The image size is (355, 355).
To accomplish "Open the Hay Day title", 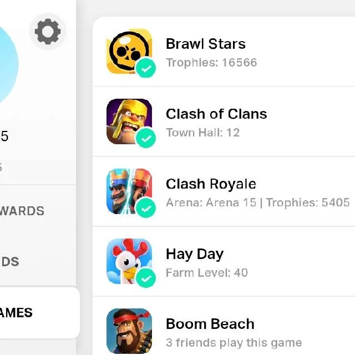I will coord(195,254).
